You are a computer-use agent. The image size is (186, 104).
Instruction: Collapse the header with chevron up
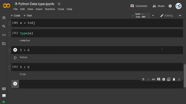(x=180, y=16)
